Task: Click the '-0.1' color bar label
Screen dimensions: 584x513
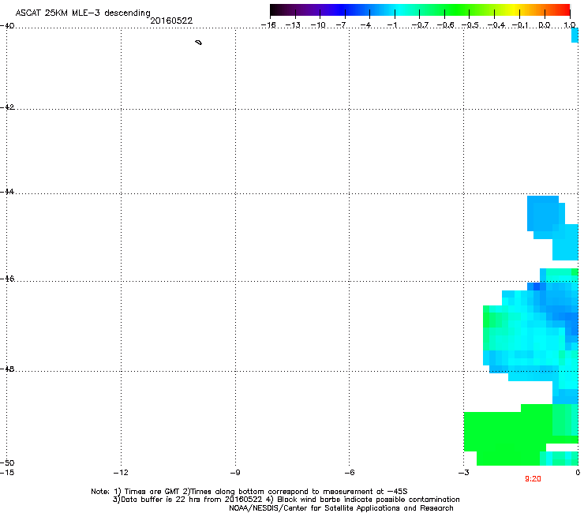Action: (x=520, y=25)
